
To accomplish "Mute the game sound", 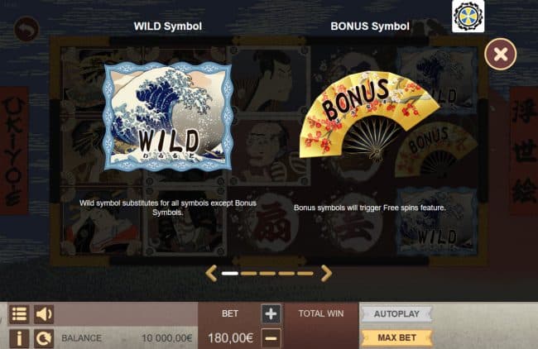I will [x=44, y=313].
